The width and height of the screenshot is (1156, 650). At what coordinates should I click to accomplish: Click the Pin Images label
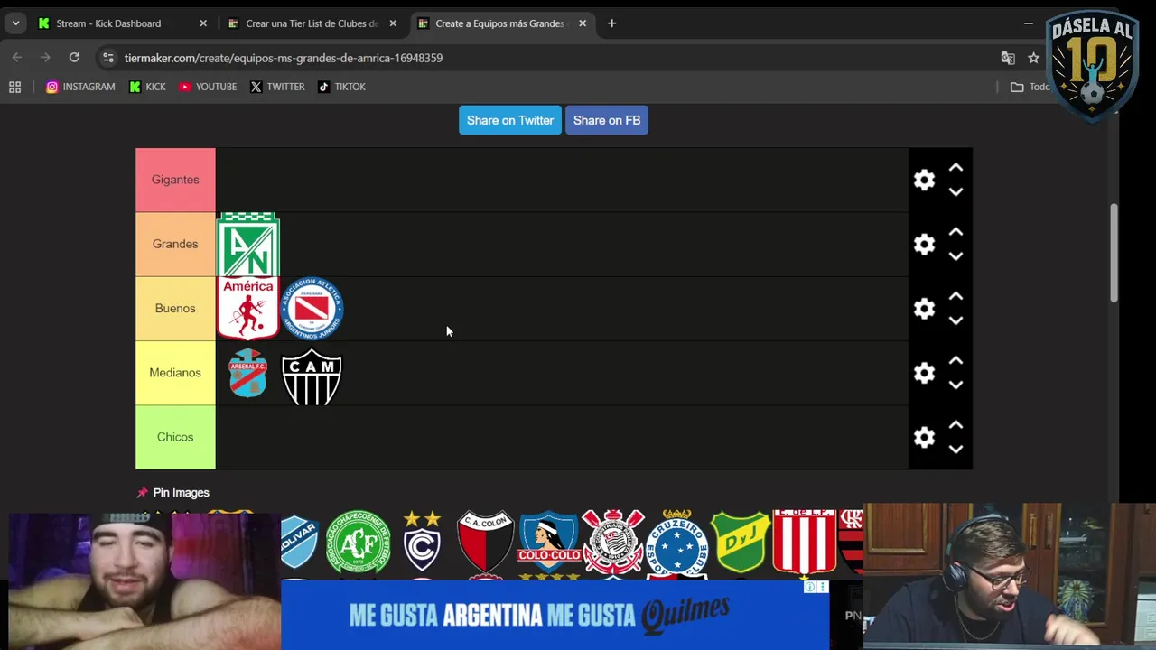(181, 493)
